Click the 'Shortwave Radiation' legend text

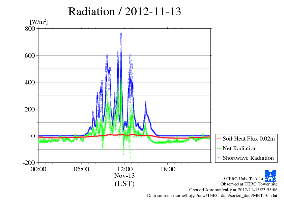click(248, 158)
